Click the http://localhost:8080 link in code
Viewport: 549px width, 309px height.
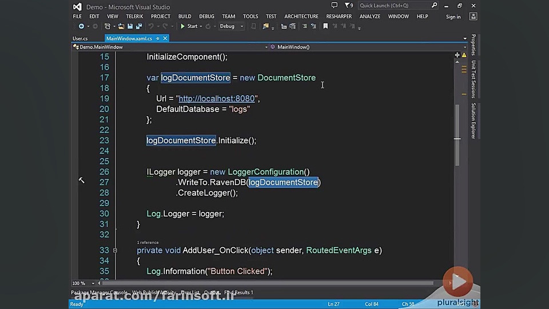pyautogui.click(x=217, y=99)
